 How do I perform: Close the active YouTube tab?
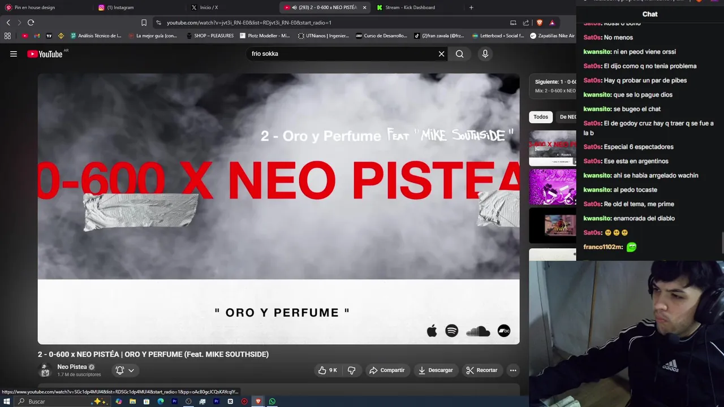pos(364,7)
